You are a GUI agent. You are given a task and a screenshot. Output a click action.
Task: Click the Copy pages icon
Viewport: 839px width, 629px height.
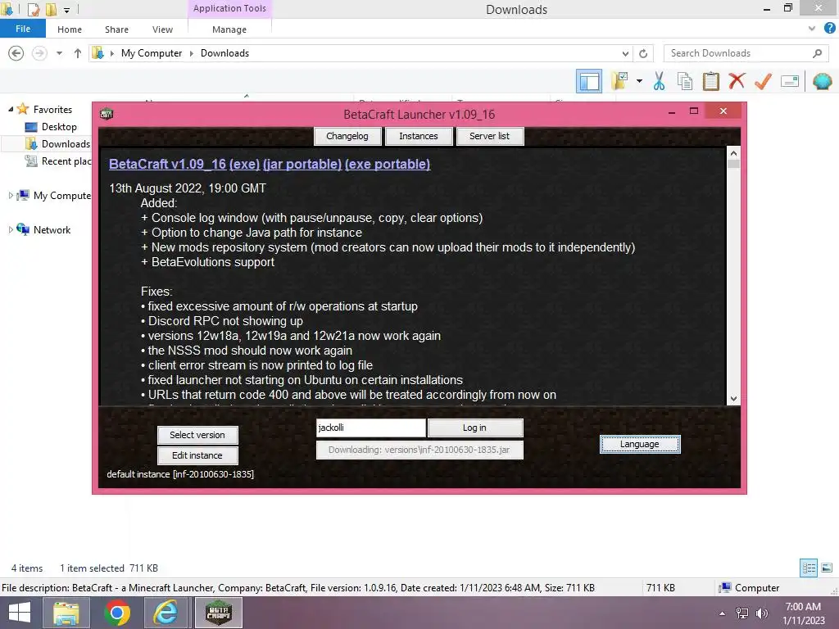685,82
